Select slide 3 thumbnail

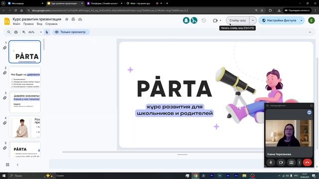coord(24,102)
